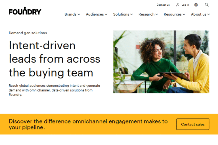Click the Log in link
The image size is (218, 145).
point(185,5)
